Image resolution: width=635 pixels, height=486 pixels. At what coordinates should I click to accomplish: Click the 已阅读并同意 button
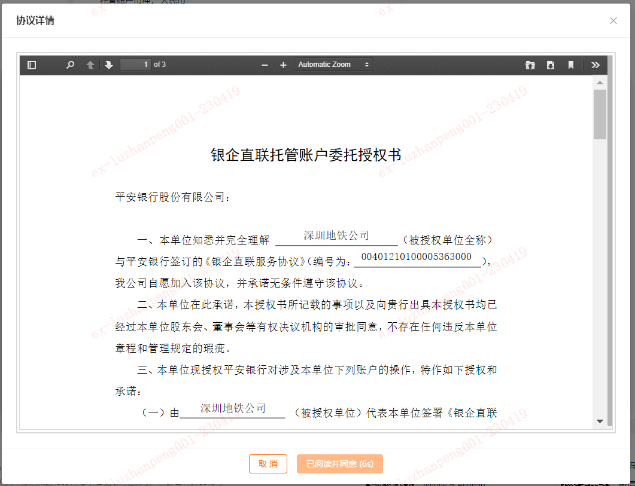[x=340, y=464]
